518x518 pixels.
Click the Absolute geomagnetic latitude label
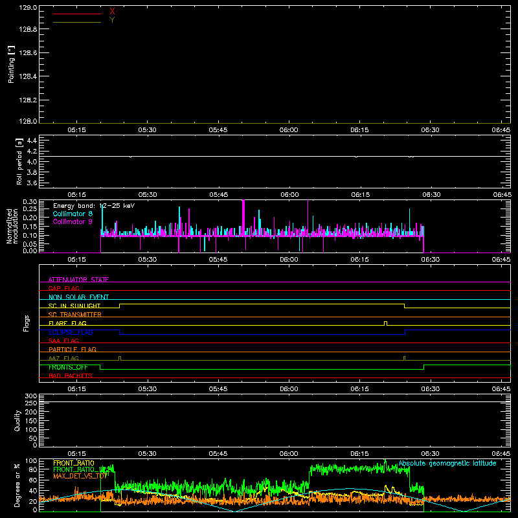(447, 464)
